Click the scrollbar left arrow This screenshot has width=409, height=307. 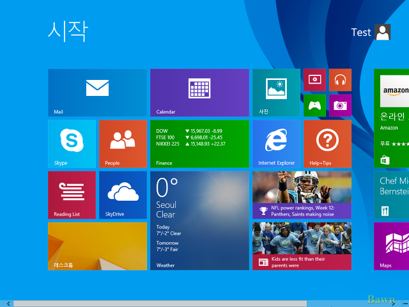pyautogui.click(x=8, y=304)
